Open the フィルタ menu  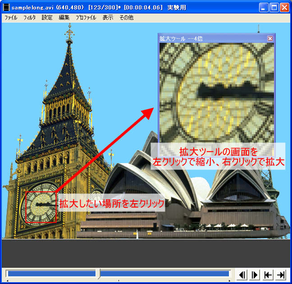(x=29, y=18)
